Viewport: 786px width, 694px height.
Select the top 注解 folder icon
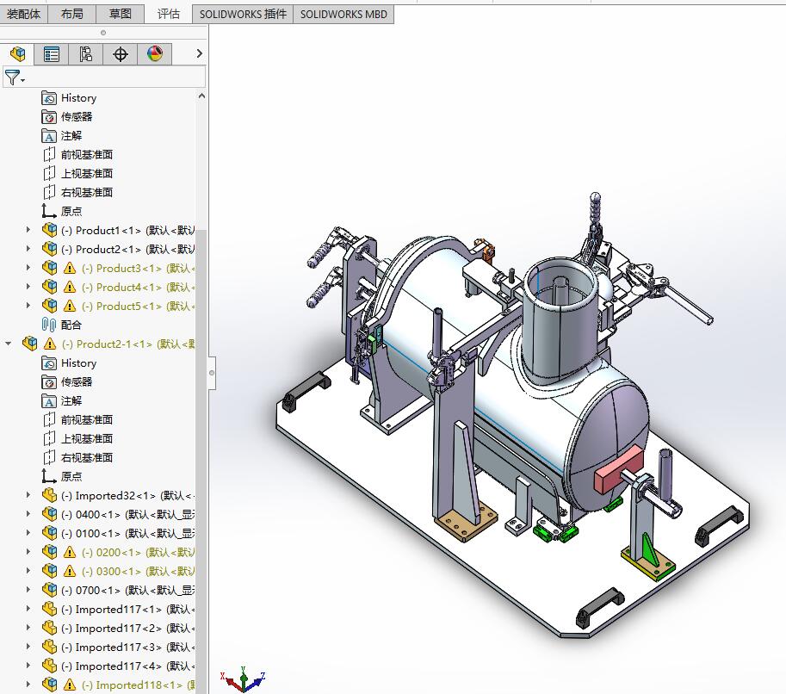(49, 136)
